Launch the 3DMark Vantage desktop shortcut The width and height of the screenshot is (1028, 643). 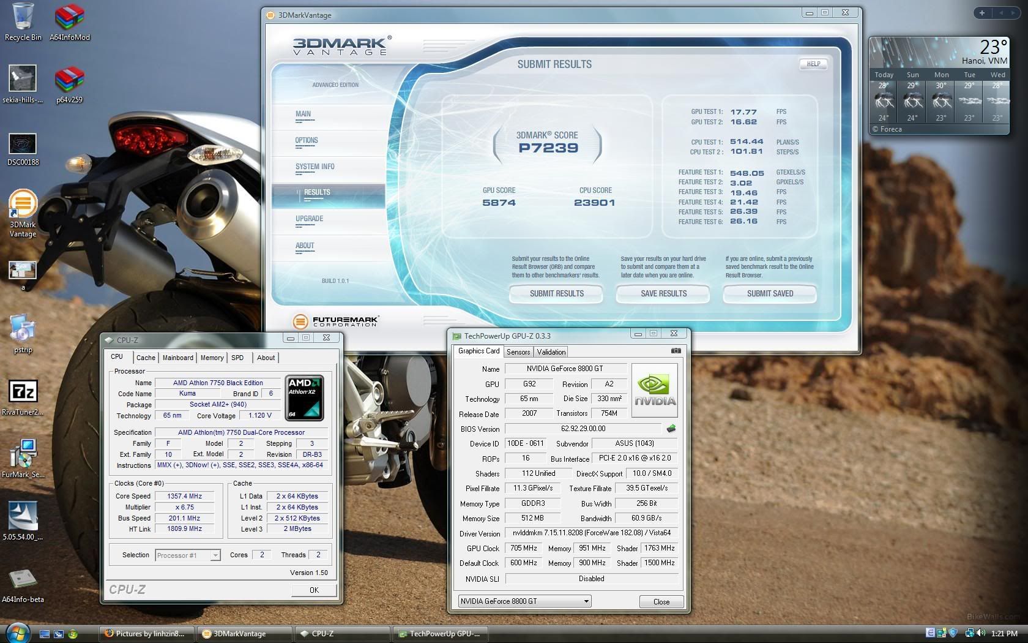[23, 213]
